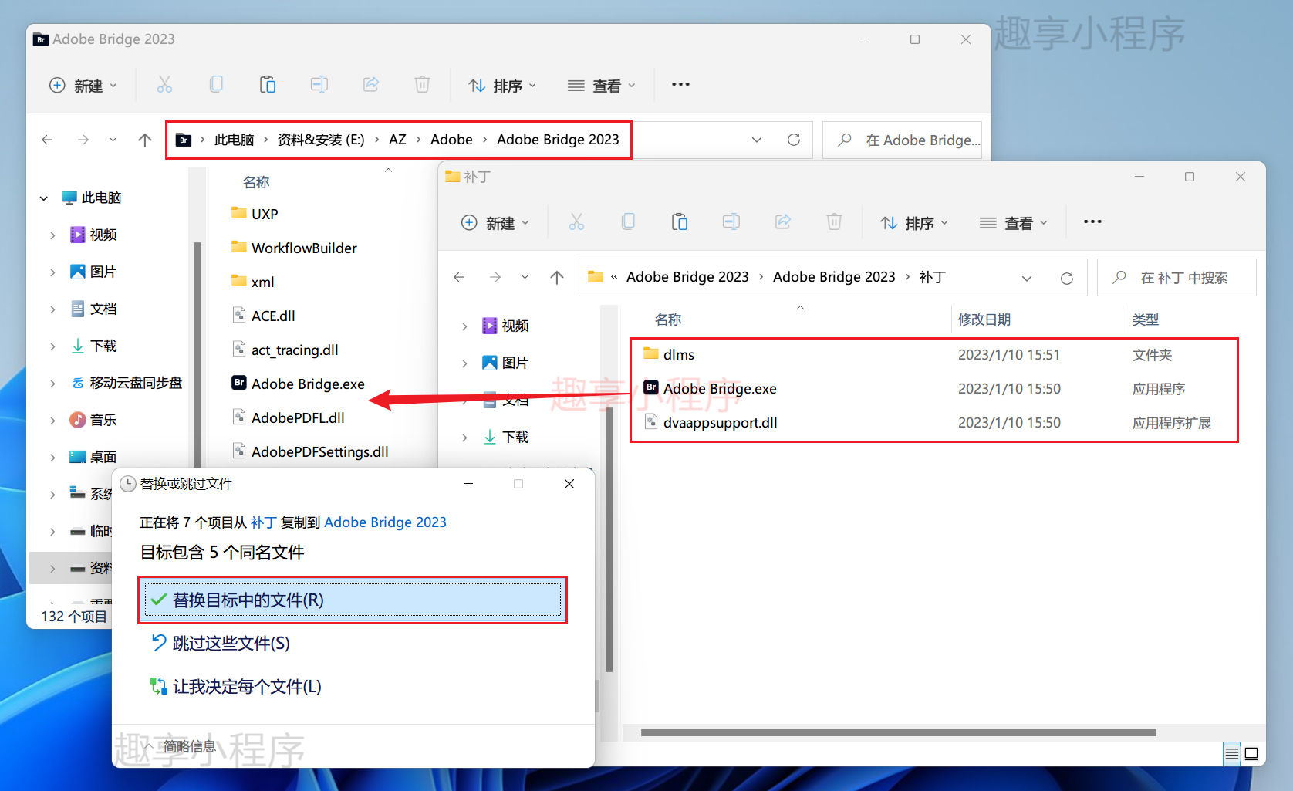Viewport: 1293px width, 791px height.
Task: Click the Delete trash icon in 补丁 window toolbar
Action: tap(834, 222)
